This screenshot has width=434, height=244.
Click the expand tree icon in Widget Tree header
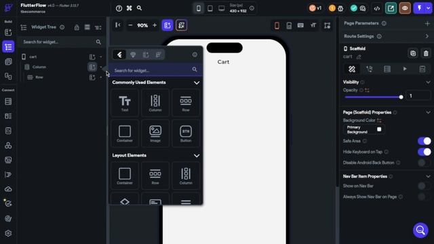coord(98,27)
